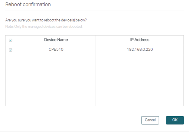The height and width of the screenshot is (132, 189).
Task: Click "device(s) below?" in the question
Action: [x=74, y=20]
